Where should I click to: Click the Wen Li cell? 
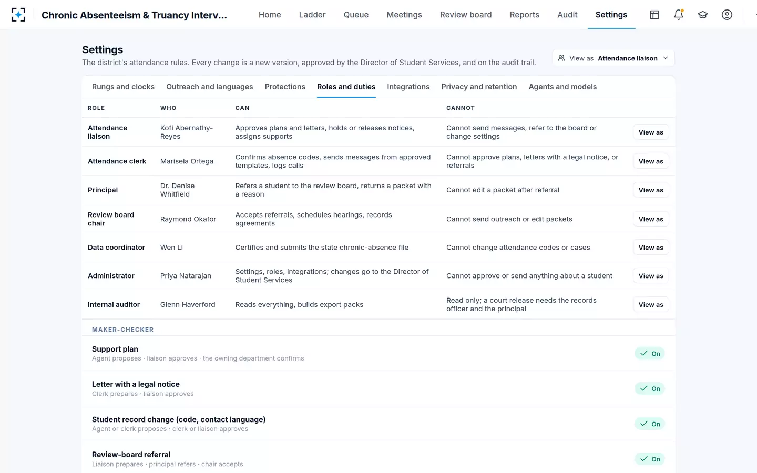[171, 248]
